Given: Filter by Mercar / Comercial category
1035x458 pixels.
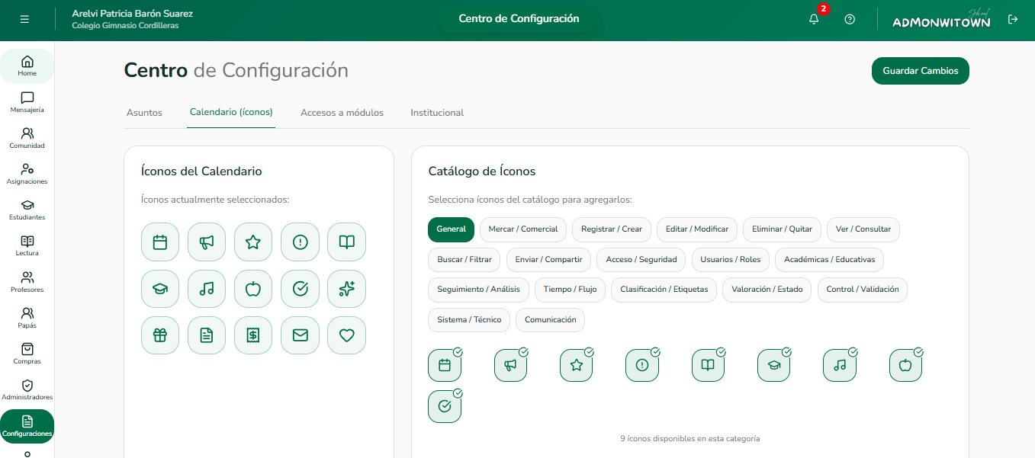Looking at the screenshot, I should (x=523, y=229).
